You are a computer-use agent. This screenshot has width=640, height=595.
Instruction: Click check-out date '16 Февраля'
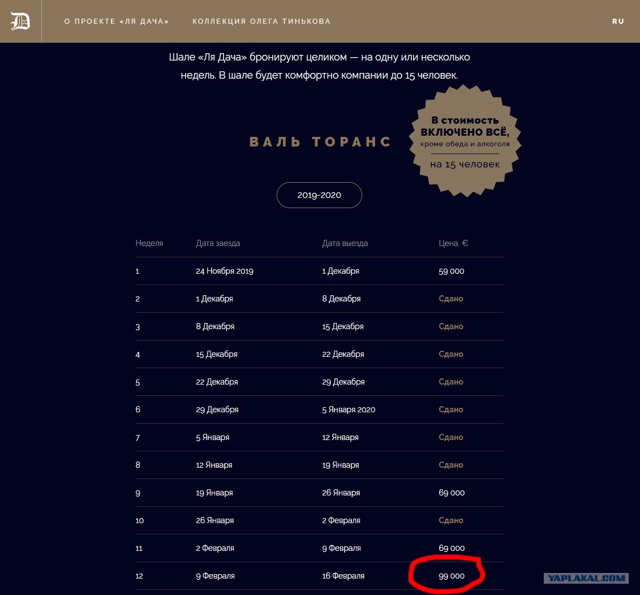pyautogui.click(x=343, y=576)
